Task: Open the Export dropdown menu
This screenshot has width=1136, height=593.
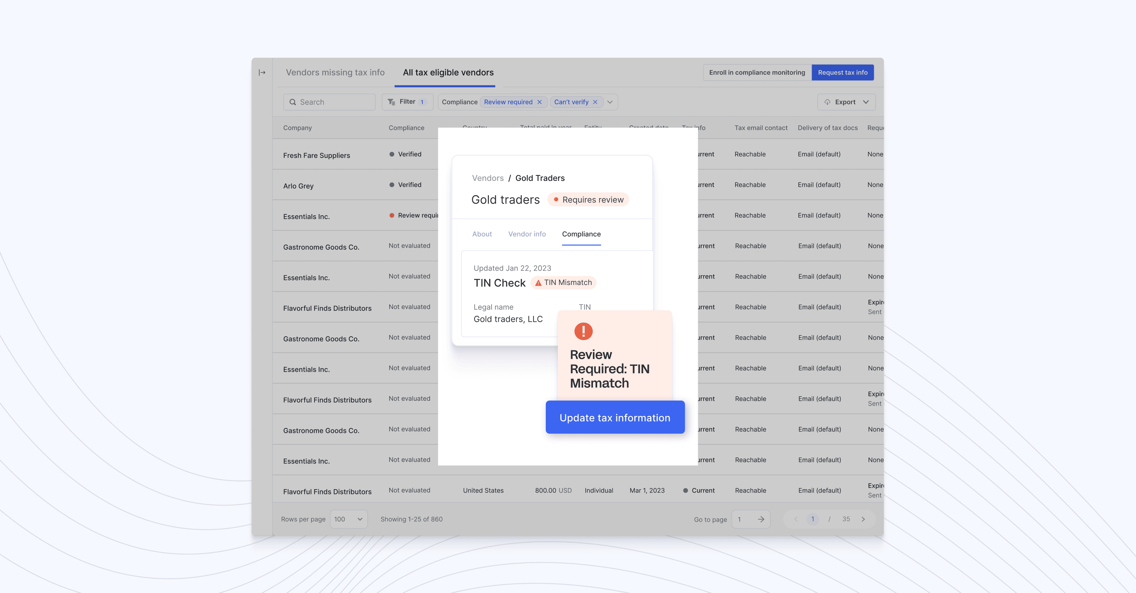Action: coord(866,102)
